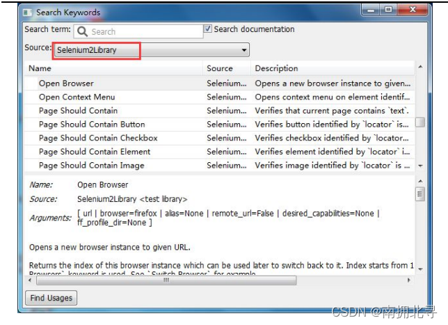Click horizontal scrollbar left arrow
This screenshot has height=325, width=448.
[30, 280]
